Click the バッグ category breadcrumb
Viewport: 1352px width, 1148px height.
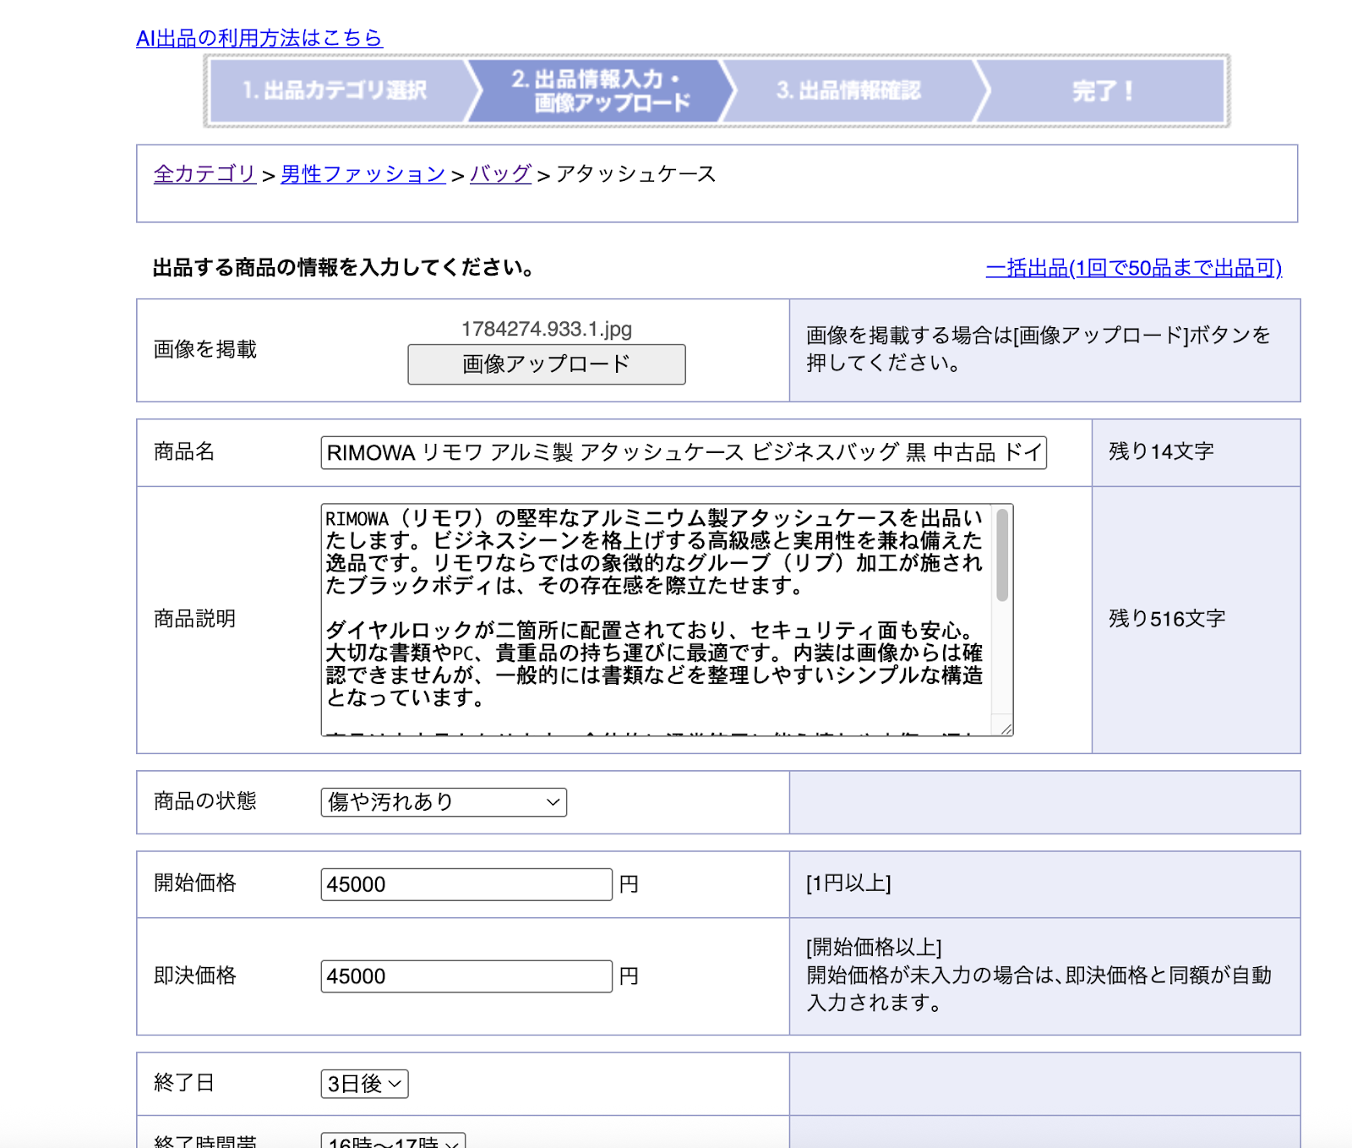click(x=500, y=174)
